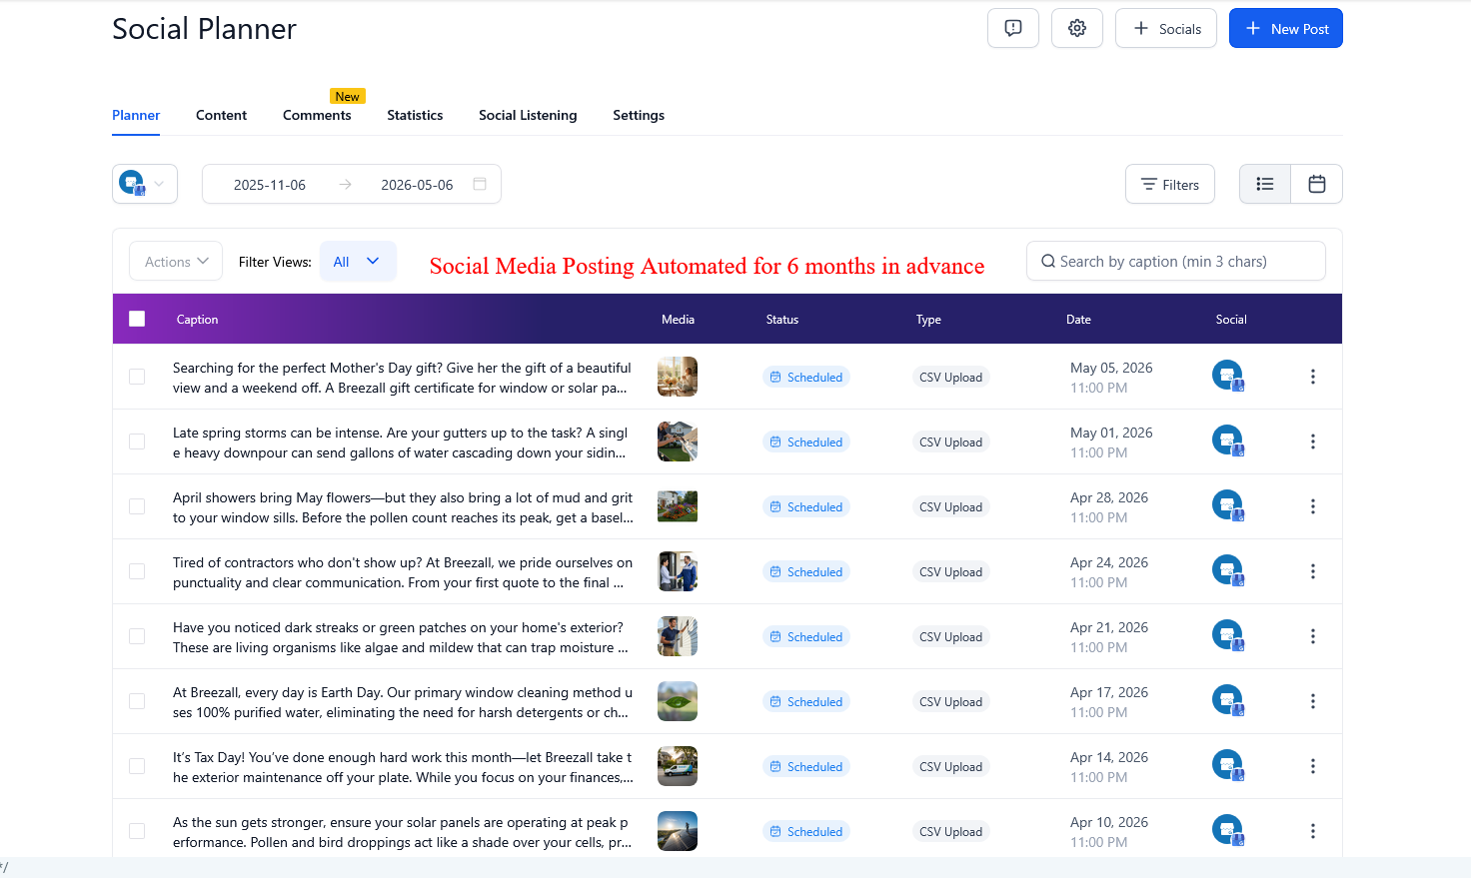Screen dimensions: 1471x879
Task: Open the Filters button
Action: coord(1170,184)
